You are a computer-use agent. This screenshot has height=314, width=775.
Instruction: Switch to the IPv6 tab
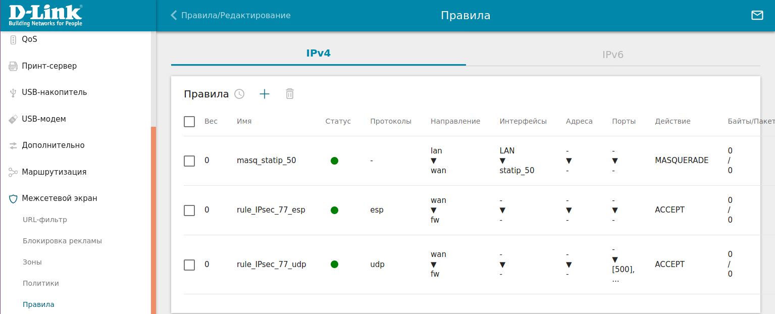pos(613,55)
